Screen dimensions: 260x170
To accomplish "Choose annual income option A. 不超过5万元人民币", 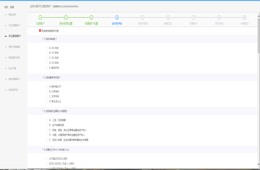I will pyautogui.click(x=47, y=159).
